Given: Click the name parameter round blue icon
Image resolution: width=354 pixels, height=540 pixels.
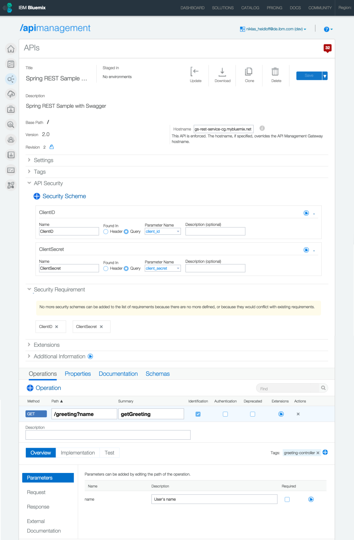Looking at the screenshot, I should coord(311,499).
